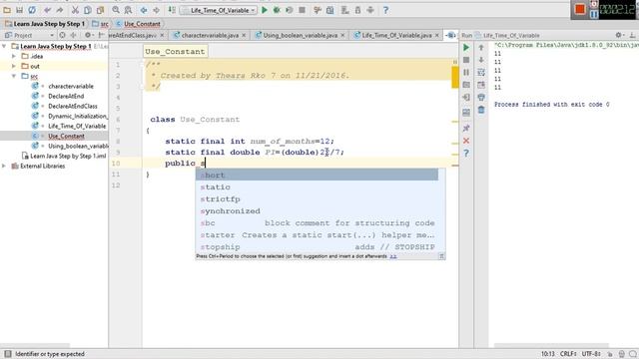
Task: Click the main toolbar Stop square
Action: click(302, 10)
